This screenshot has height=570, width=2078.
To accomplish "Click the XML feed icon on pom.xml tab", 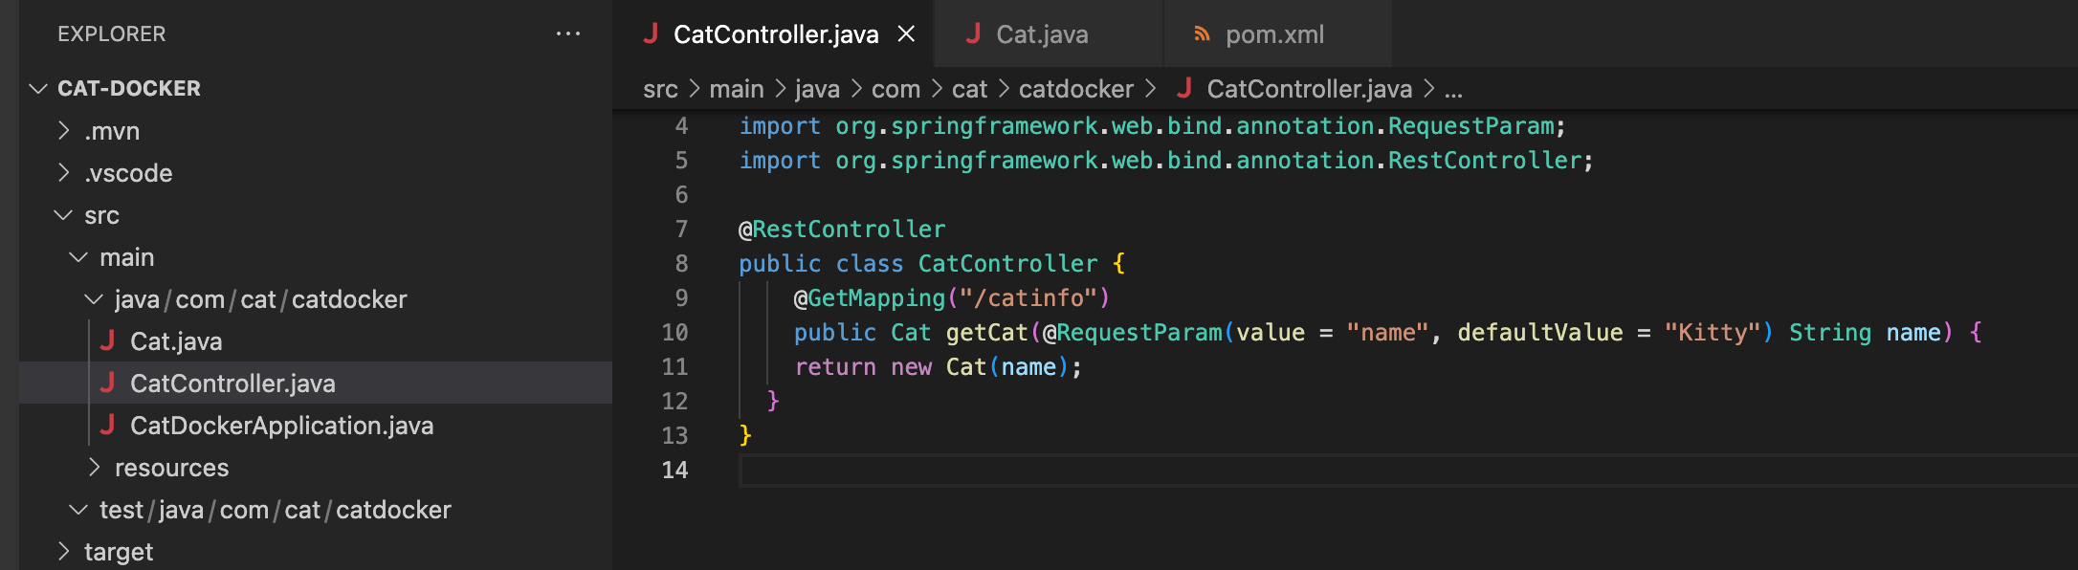I will [x=1202, y=34].
